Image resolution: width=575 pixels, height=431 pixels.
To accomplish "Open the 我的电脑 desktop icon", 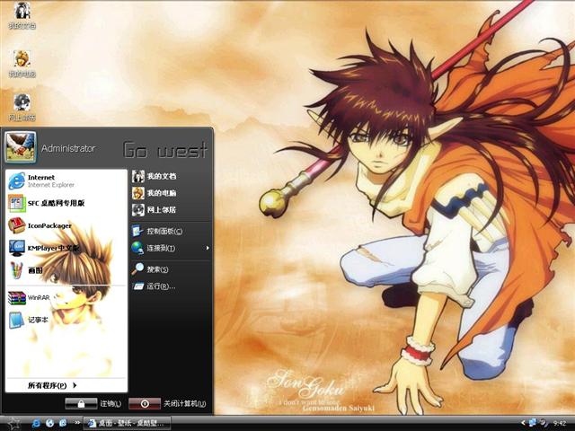I will (22, 64).
